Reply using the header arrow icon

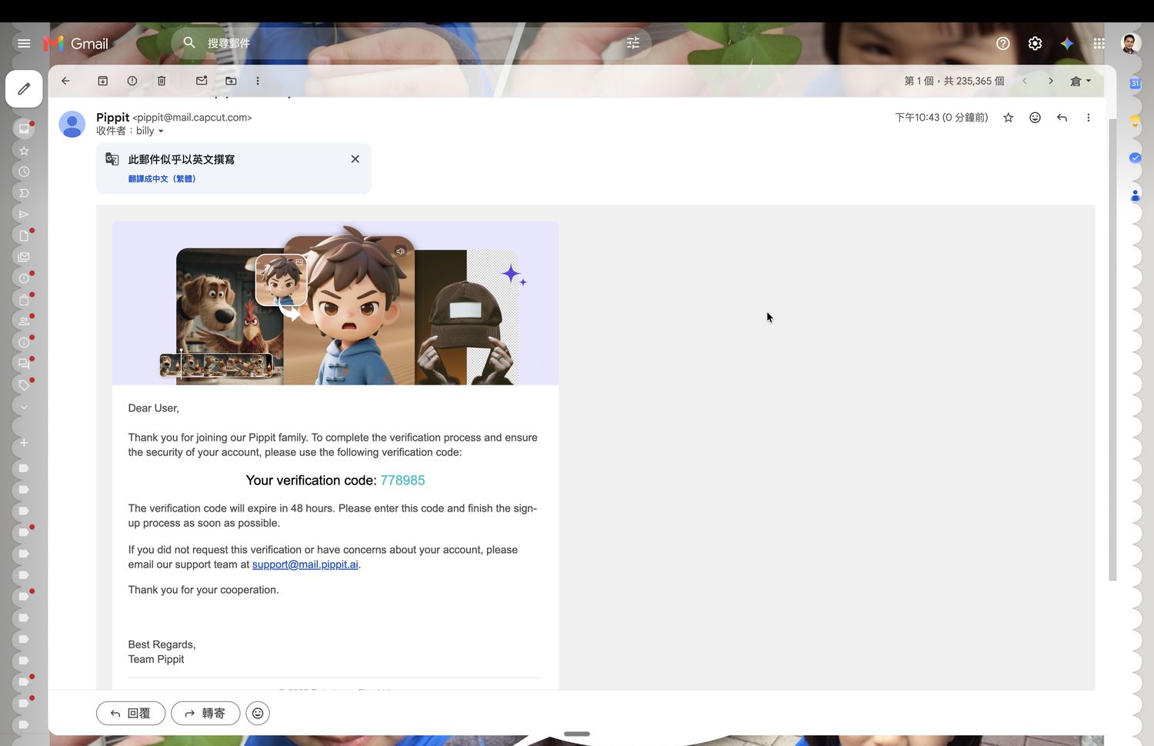pos(1062,118)
